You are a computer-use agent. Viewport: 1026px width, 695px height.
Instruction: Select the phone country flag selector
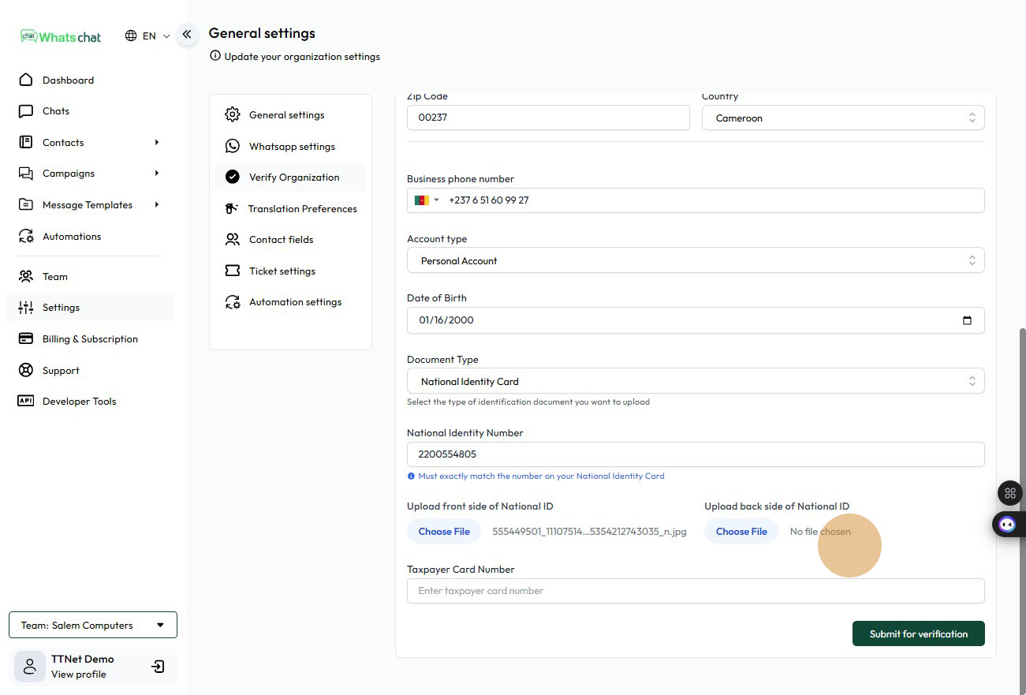427,200
